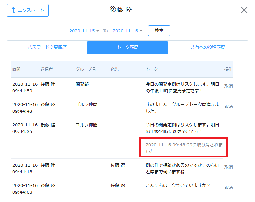Close the 後藤 陸 dialog with X
The image size is (255, 202).
tap(244, 10)
